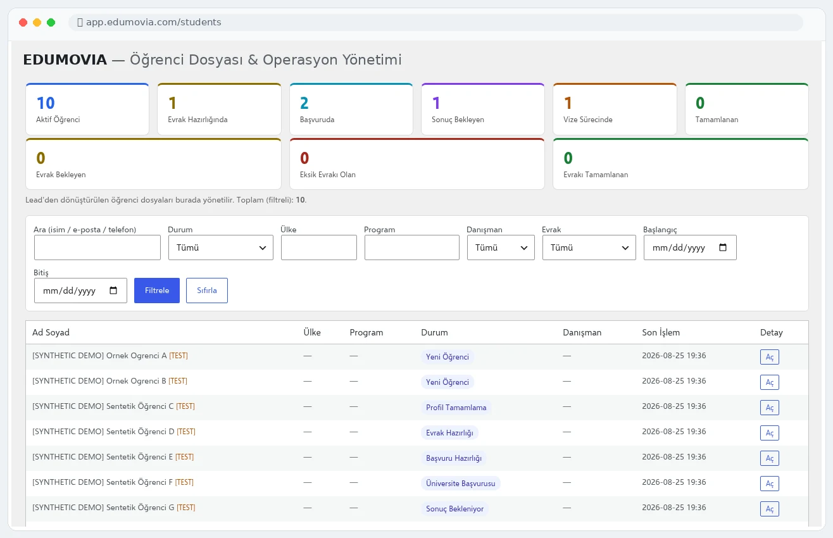Click Yeni Öğrenci badge for Ogrenci A
Image resolution: width=833 pixels, height=538 pixels.
pos(448,357)
